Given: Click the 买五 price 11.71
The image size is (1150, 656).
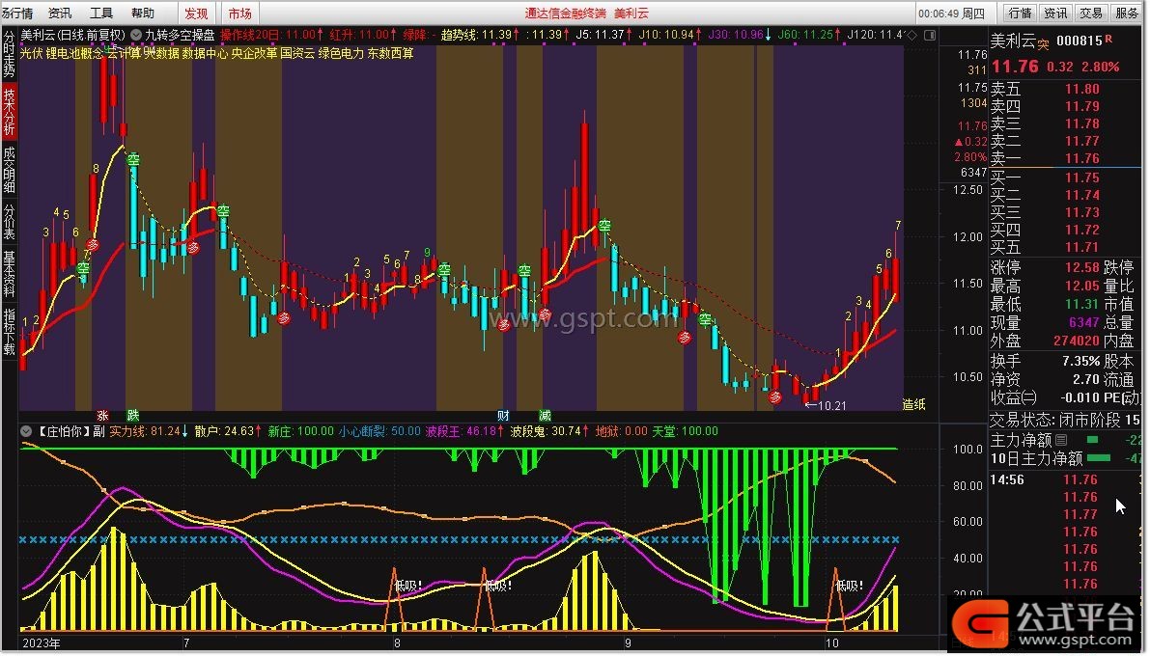Looking at the screenshot, I should (x=1081, y=248).
